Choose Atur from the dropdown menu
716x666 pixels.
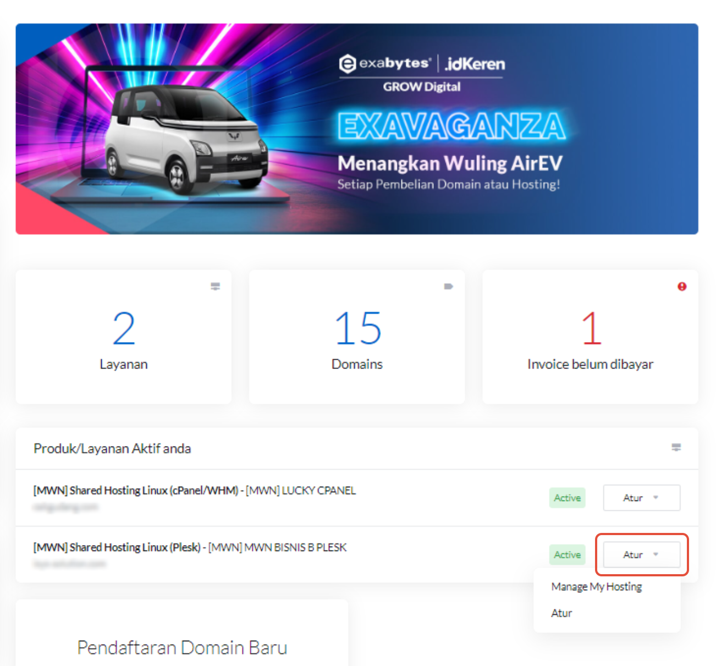point(561,613)
